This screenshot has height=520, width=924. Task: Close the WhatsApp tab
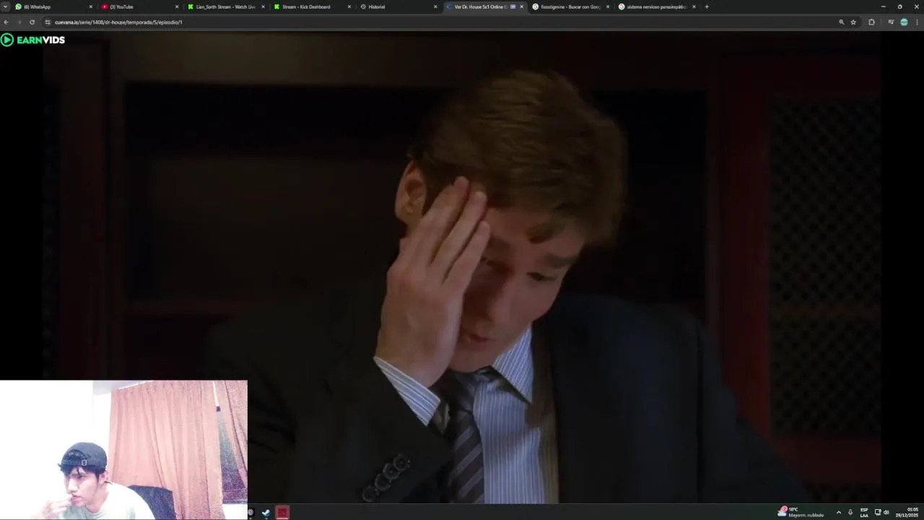[90, 6]
